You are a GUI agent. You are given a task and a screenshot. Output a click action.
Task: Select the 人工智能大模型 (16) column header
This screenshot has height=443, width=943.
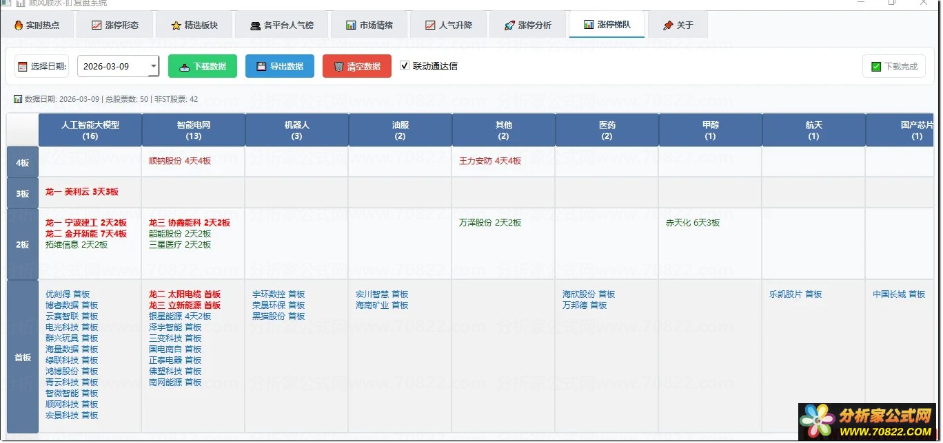click(x=90, y=130)
